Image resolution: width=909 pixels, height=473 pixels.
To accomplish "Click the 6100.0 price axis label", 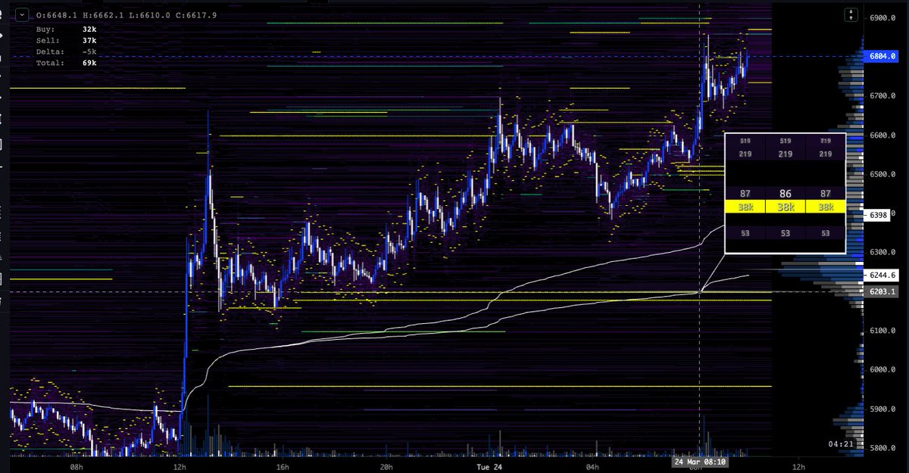I will [884, 331].
